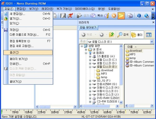Select the download folder in tree
Image resolution: width=156 pixels, height=119 pixels.
(x=105, y=70)
